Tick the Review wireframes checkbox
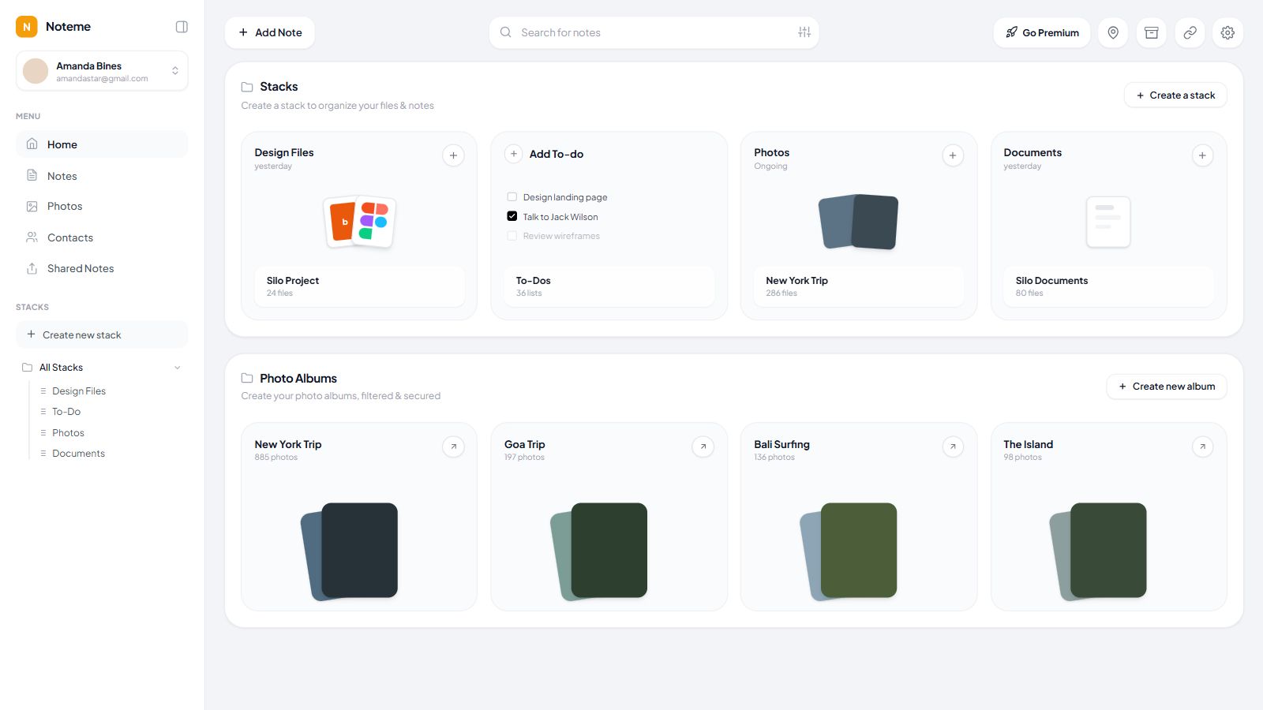This screenshot has height=710, width=1263. (512, 236)
